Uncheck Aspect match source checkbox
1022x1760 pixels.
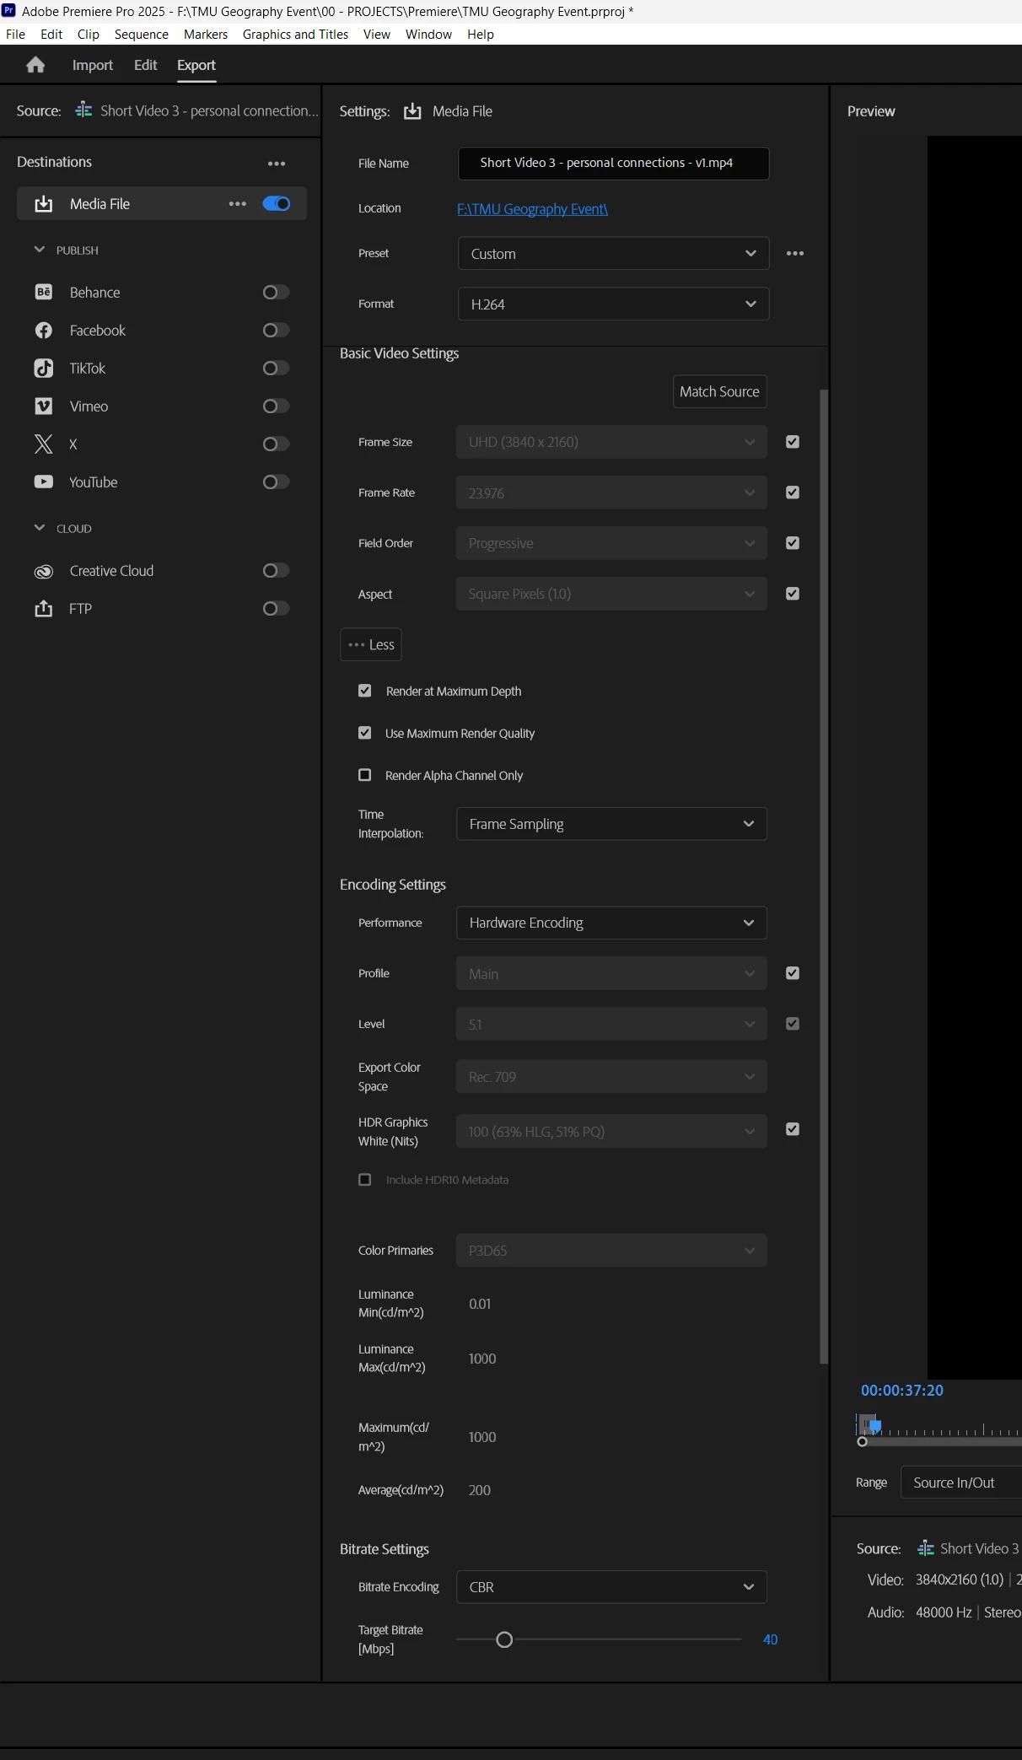point(793,593)
